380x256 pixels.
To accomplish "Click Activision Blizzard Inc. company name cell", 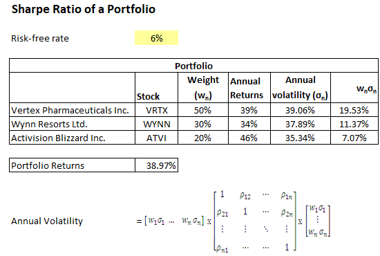I will pyautogui.click(x=73, y=138).
